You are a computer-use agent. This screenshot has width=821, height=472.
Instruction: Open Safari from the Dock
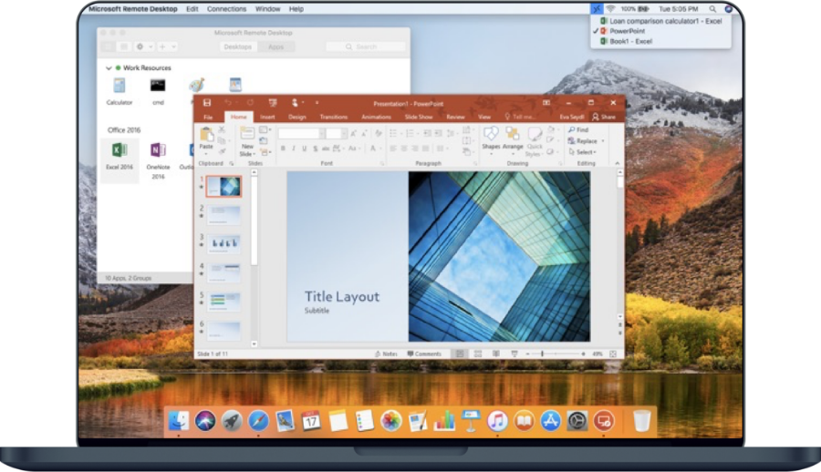click(258, 421)
